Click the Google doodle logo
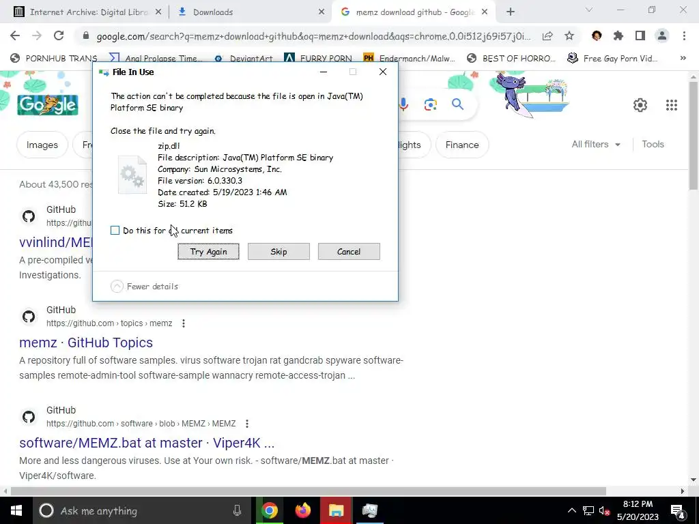The height and width of the screenshot is (524, 699). point(48,105)
